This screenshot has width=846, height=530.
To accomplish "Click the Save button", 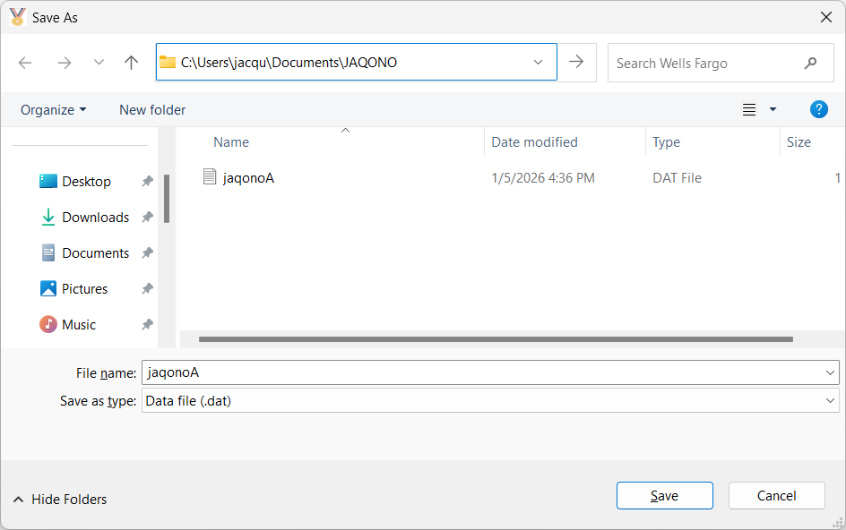I will pyautogui.click(x=665, y=495).
